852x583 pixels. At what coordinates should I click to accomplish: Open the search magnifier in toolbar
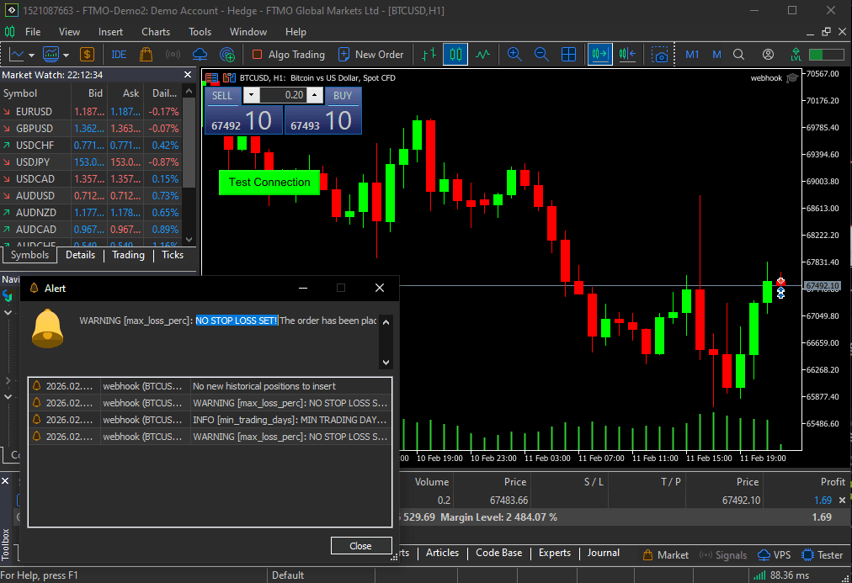738,55
